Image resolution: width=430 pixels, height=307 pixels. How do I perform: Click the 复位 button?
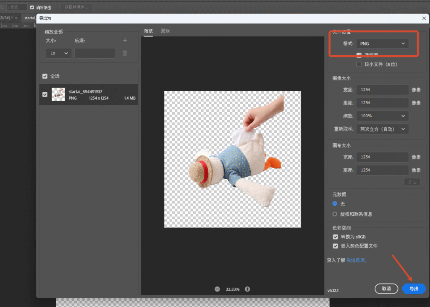pyautogui.click(x=412, y=182)
